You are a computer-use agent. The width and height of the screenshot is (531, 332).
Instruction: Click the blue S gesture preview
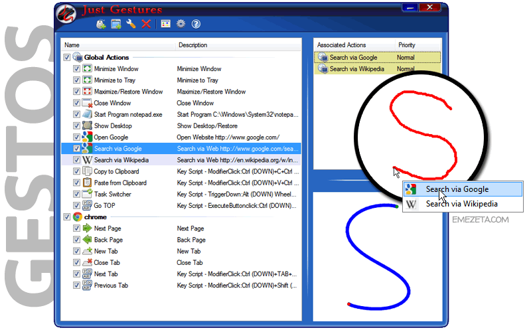(x=378, y=256)
